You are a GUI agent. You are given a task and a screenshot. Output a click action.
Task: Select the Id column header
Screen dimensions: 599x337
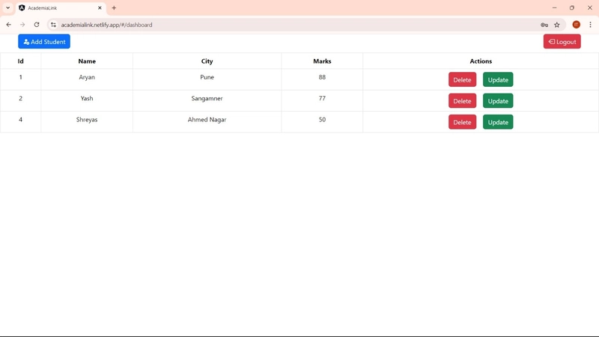click(21, 61)
